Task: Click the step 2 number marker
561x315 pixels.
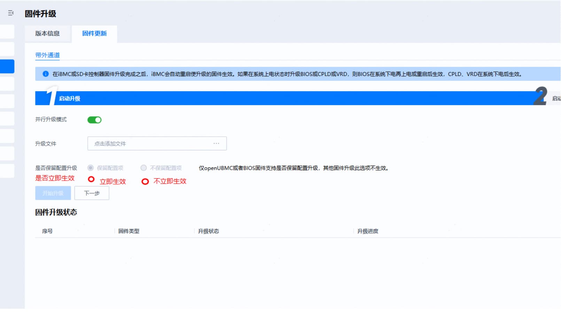Action: (540, 97)
